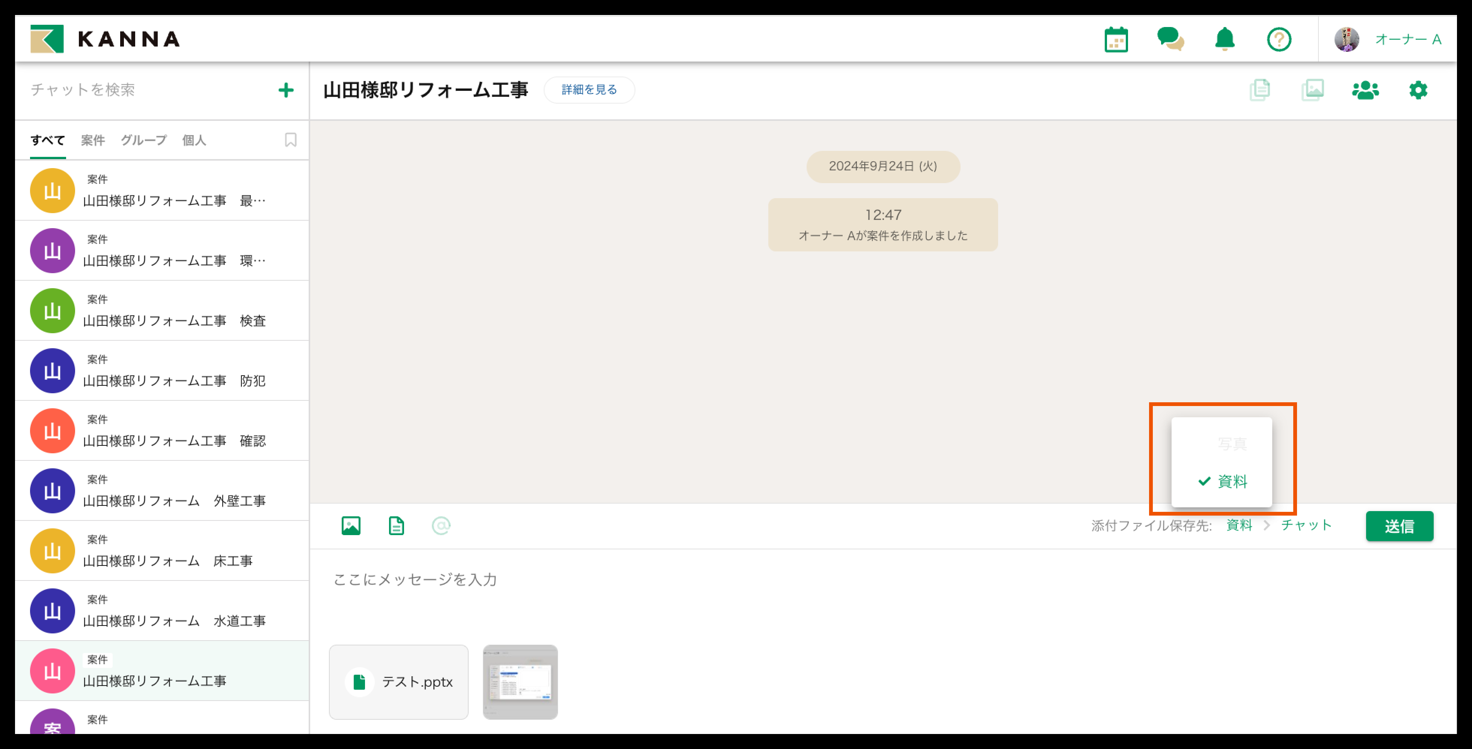Image resolution: width=1472 pixels, height=749 pixels.
Task: Open the calendar icon in header
Action: [1115, 39]
